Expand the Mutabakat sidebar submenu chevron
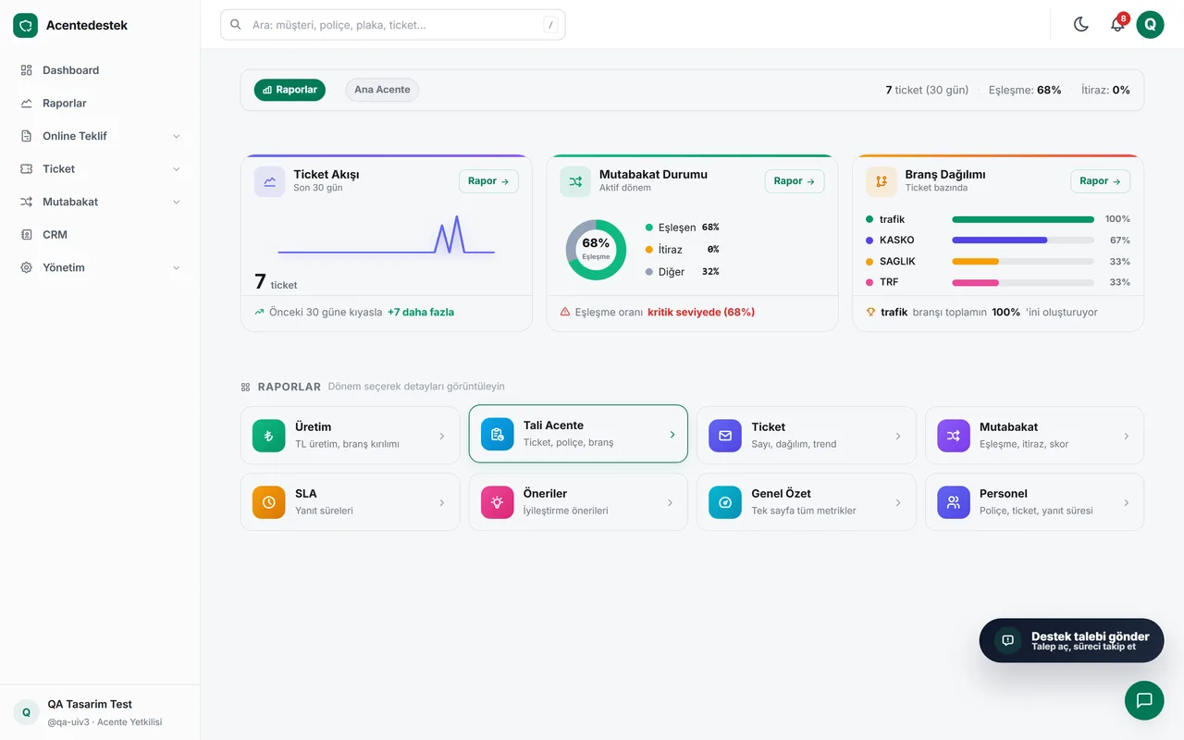 click(x=177, y=202)
